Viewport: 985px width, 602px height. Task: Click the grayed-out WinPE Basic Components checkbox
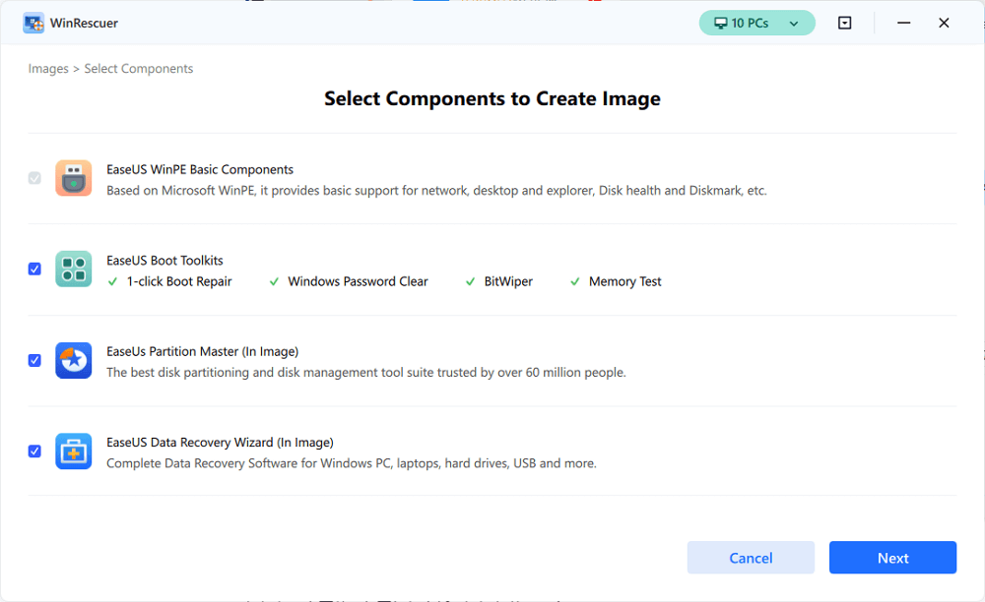(34, 178)
